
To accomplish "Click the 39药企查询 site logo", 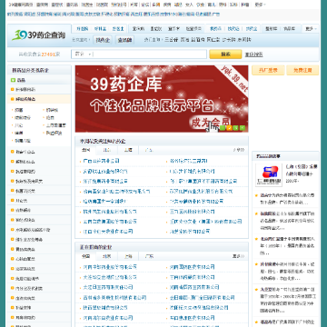I will [x=39, y=35].
